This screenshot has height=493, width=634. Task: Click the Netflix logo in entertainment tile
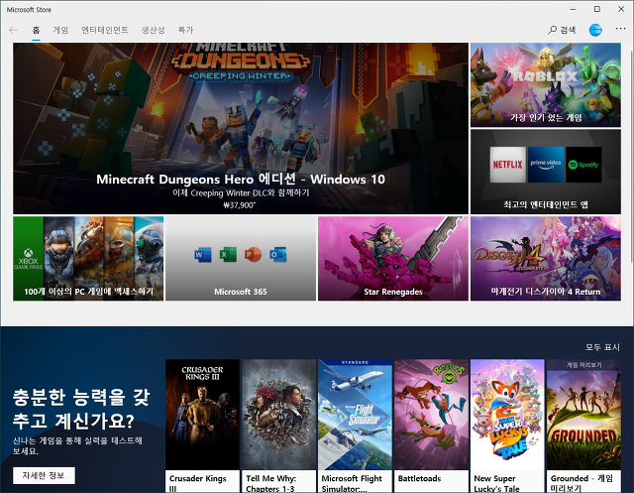tap(508, 165)
